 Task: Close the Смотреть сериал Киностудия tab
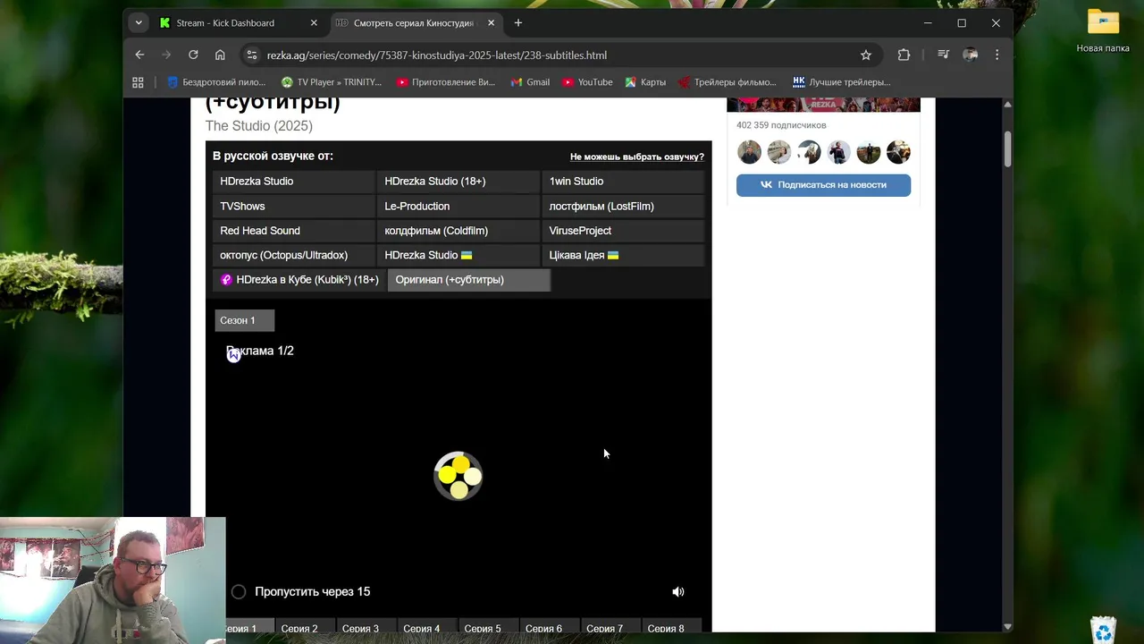coord(491,22)
